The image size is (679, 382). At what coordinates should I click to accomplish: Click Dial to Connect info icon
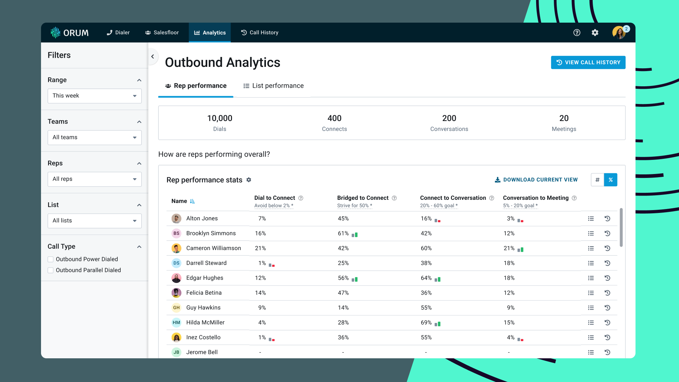(301, 198)
